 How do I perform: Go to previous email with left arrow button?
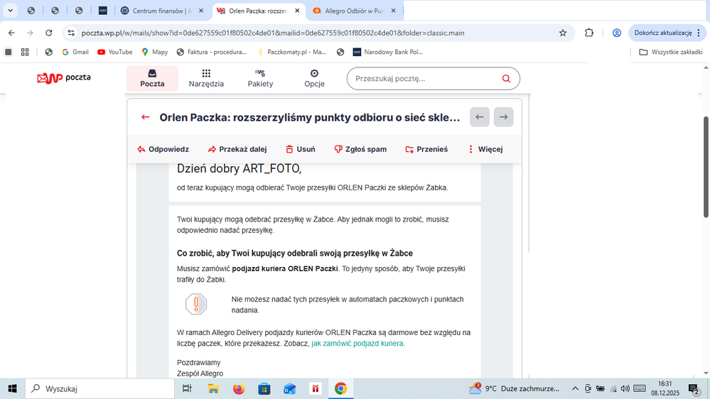point(480,117)
